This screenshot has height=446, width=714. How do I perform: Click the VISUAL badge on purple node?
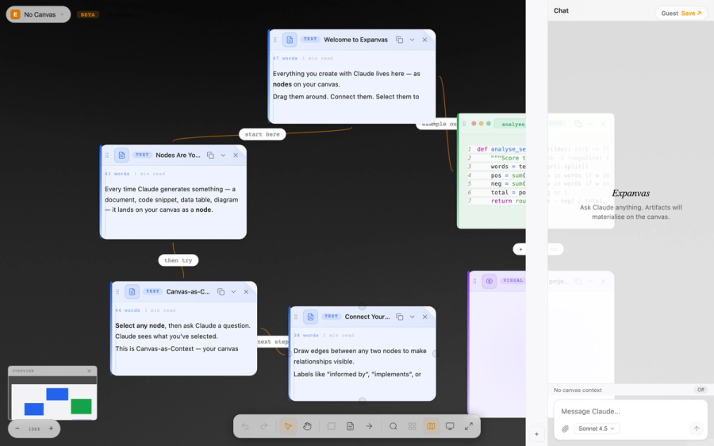point(512,281)
